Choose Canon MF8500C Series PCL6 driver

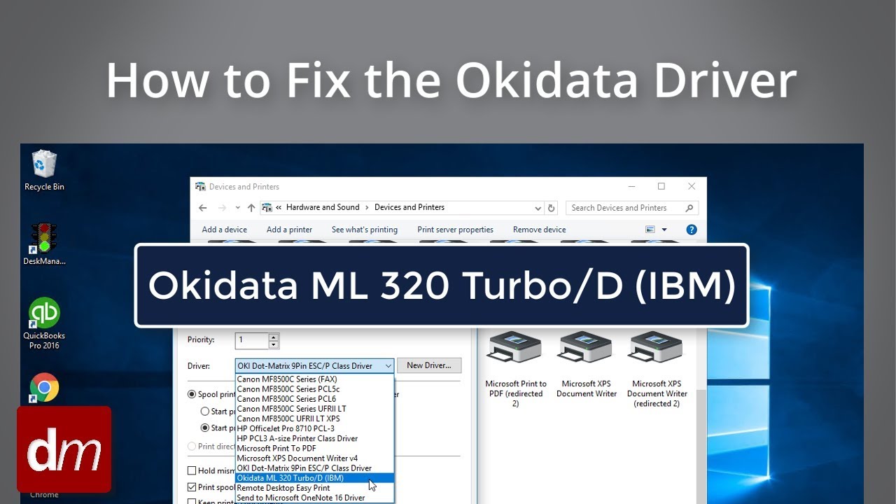click(315, 399)
